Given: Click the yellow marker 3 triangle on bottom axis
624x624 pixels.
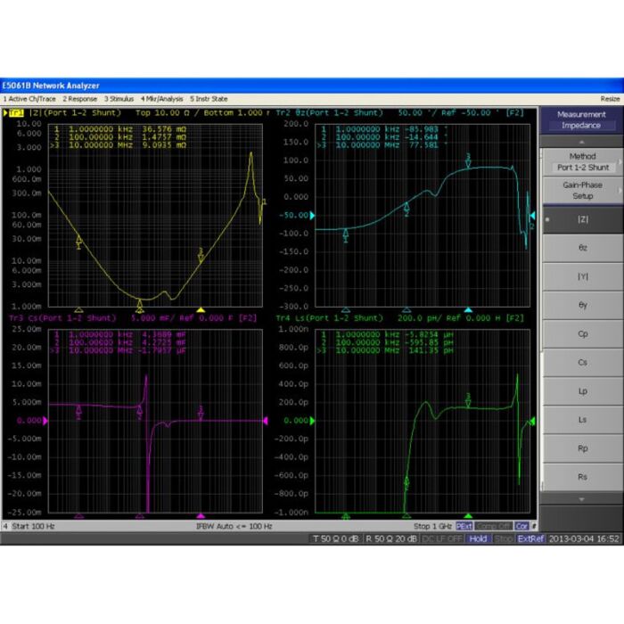Looking at the screenshot, I should click(201, 310).
